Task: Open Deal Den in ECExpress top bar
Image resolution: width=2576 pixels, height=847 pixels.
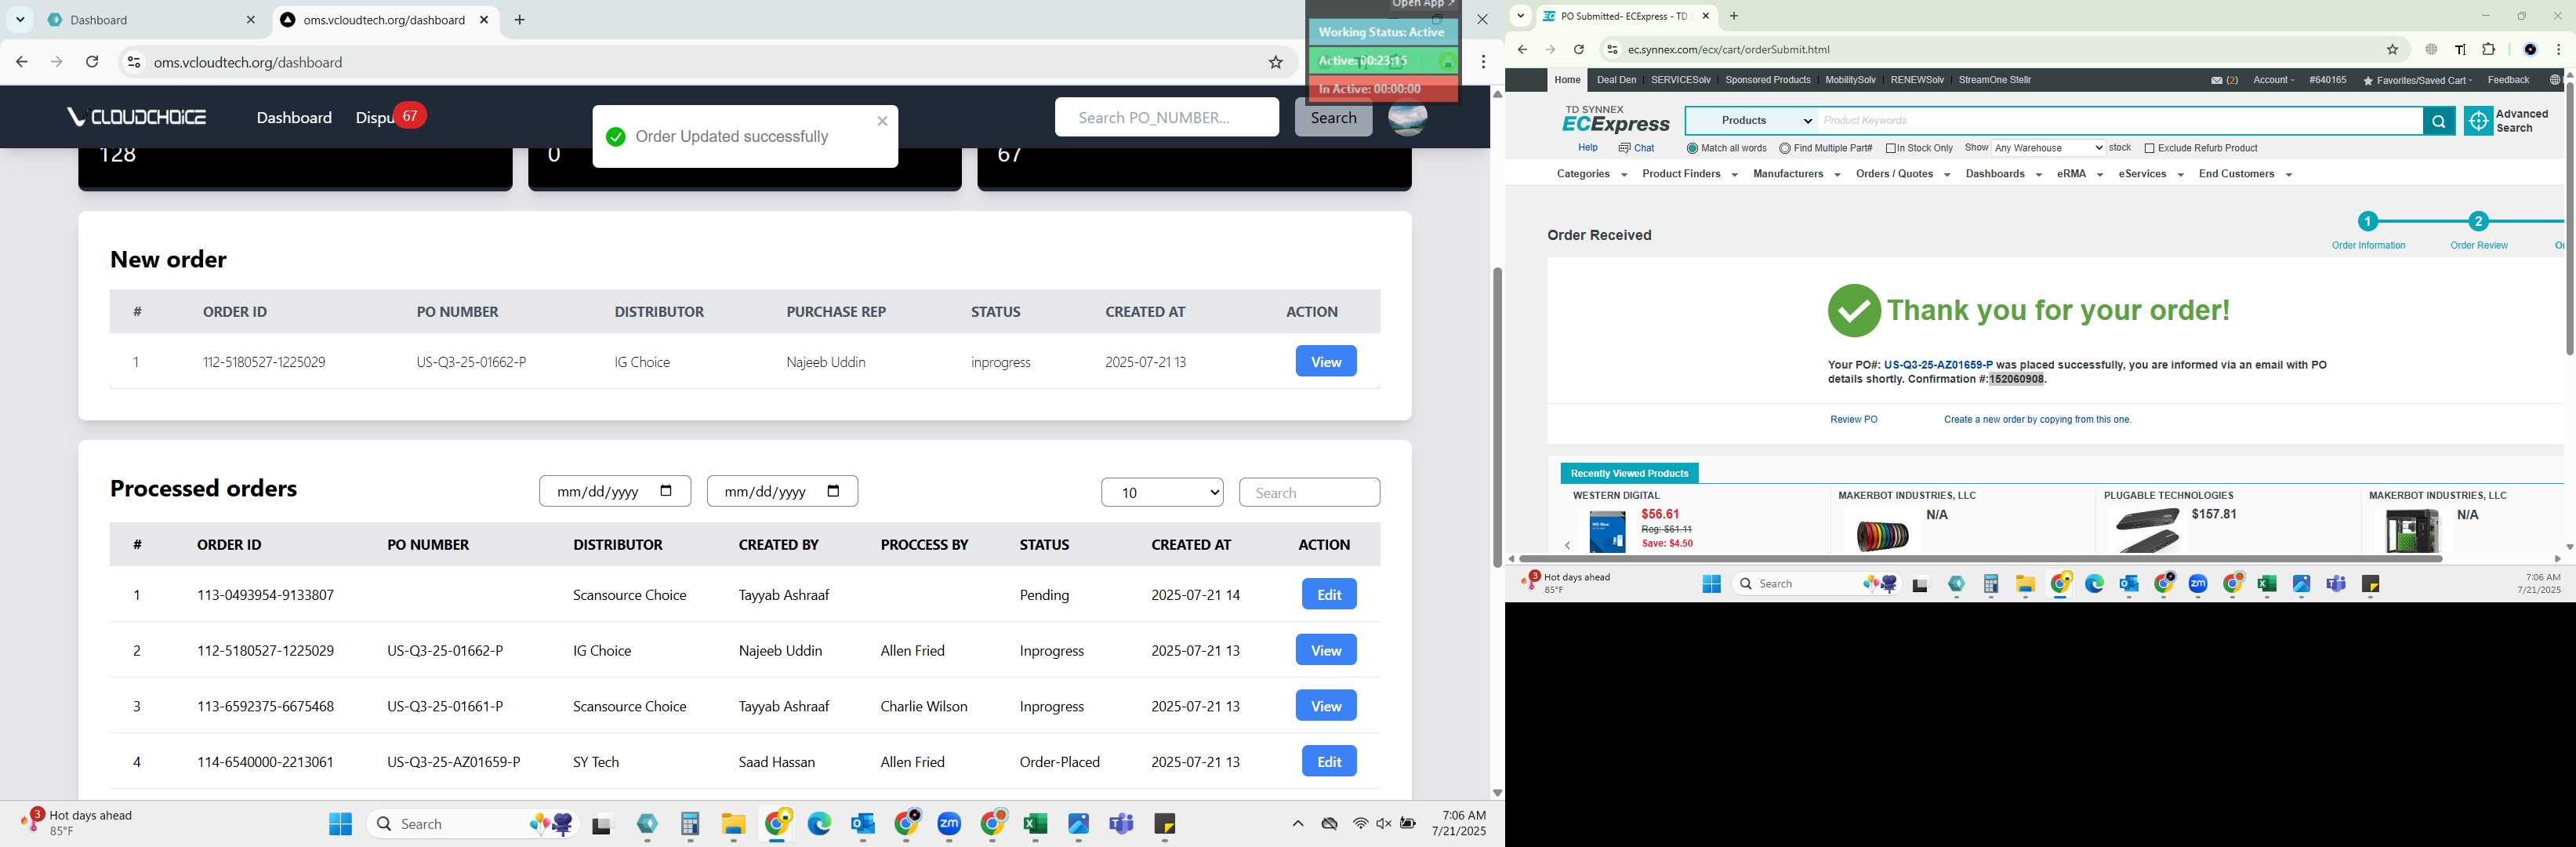Action: pyautogui.click(x=1616, y=80)
